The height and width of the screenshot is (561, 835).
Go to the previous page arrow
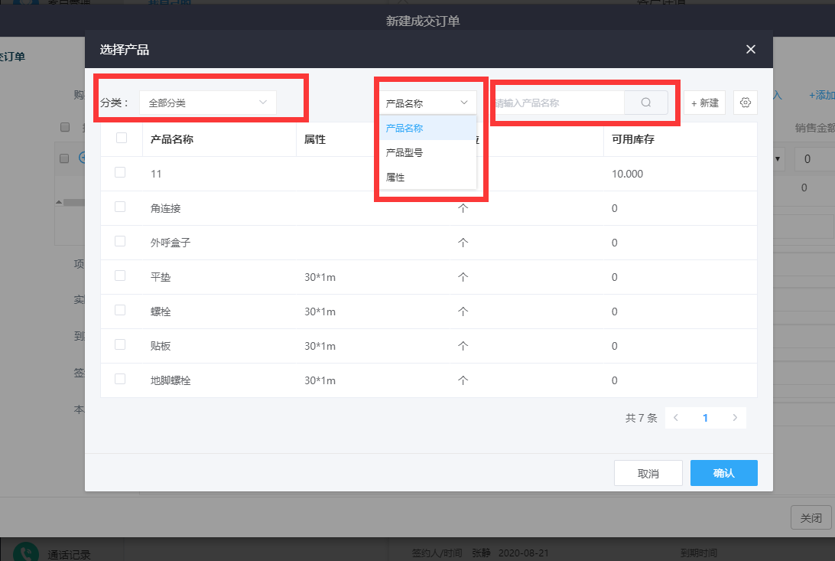pos(676,418)
